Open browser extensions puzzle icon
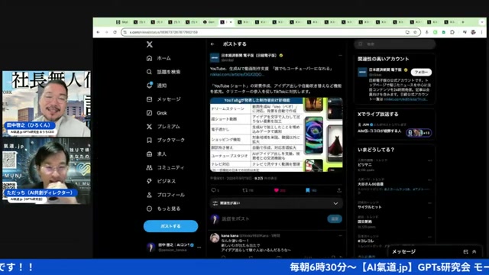The height and width of the screenshot is (275, 489). [452, 32]
